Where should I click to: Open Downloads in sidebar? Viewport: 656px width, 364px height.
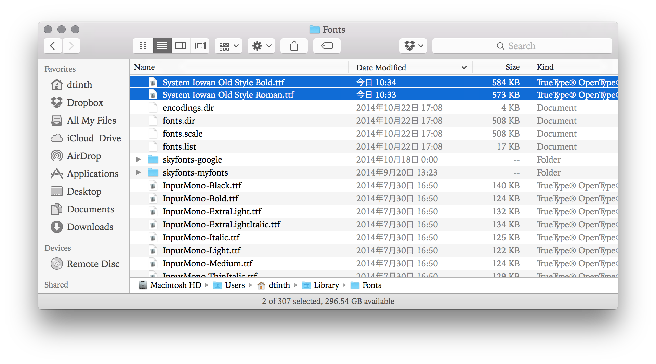point(82,227)
